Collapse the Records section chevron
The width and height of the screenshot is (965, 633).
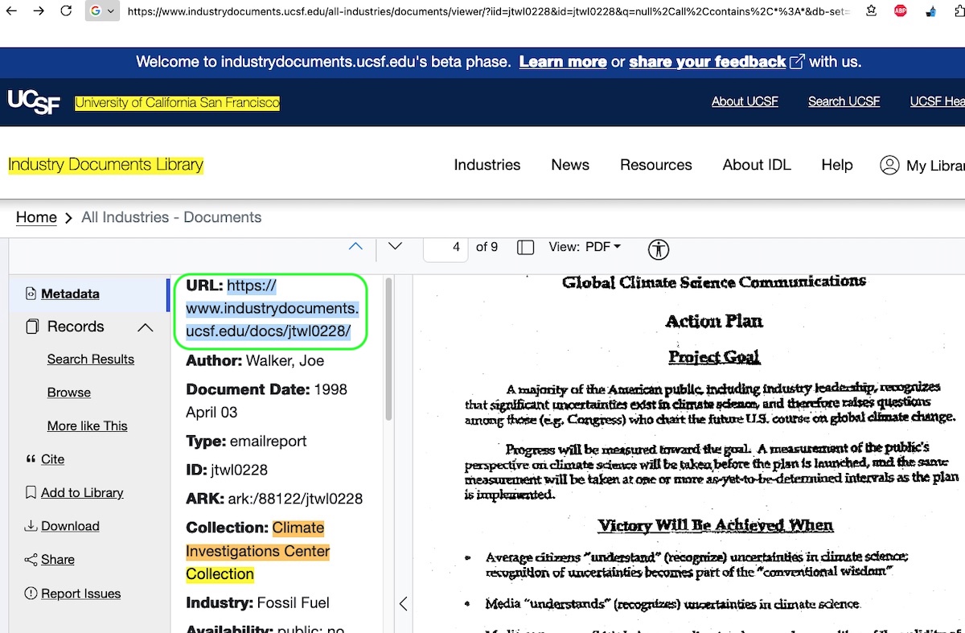[145, 327]
